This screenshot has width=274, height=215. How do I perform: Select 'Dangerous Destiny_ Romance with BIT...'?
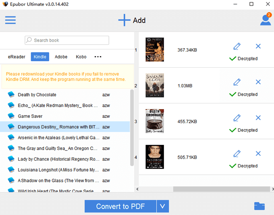tap(65, 127)
